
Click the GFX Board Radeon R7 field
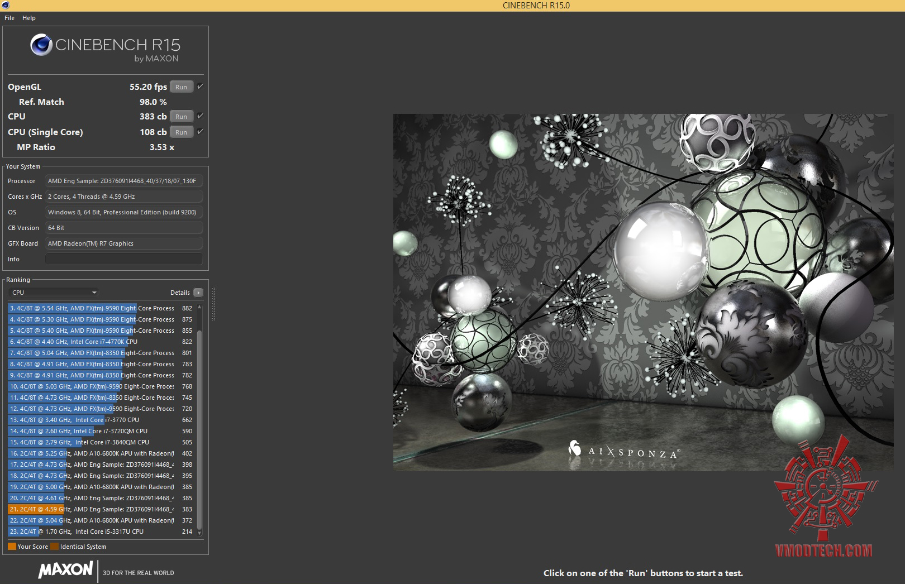[123, 243]
